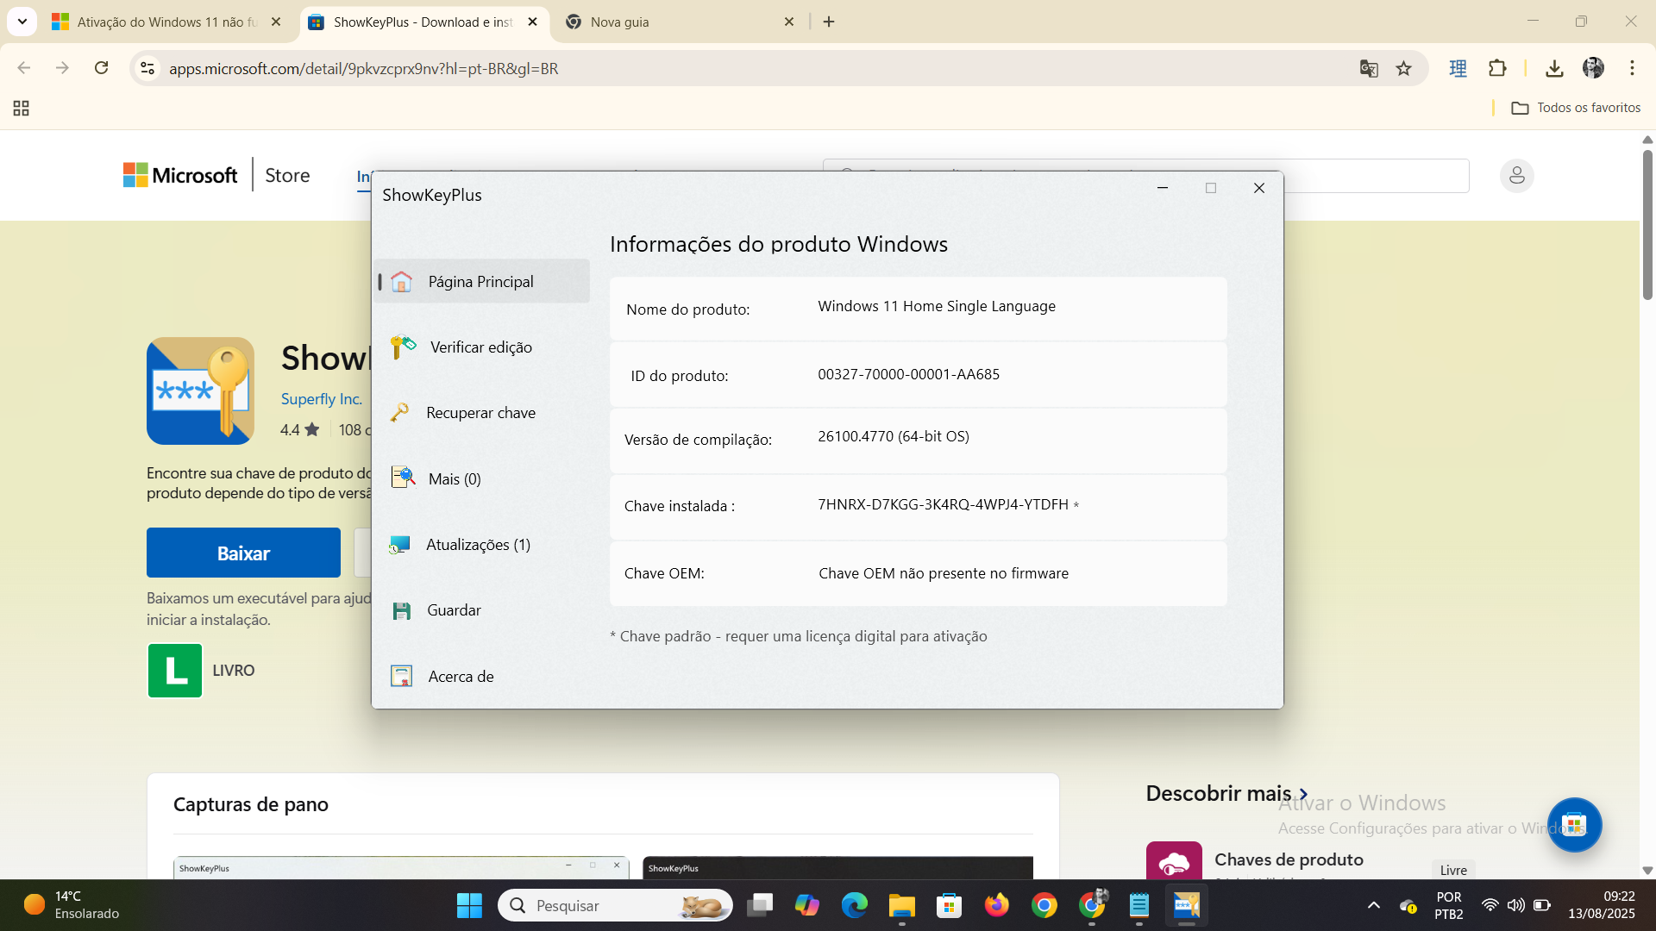1656x931 pixels.
Task: Bookmark this page with the star
Action: [1404, 68]
